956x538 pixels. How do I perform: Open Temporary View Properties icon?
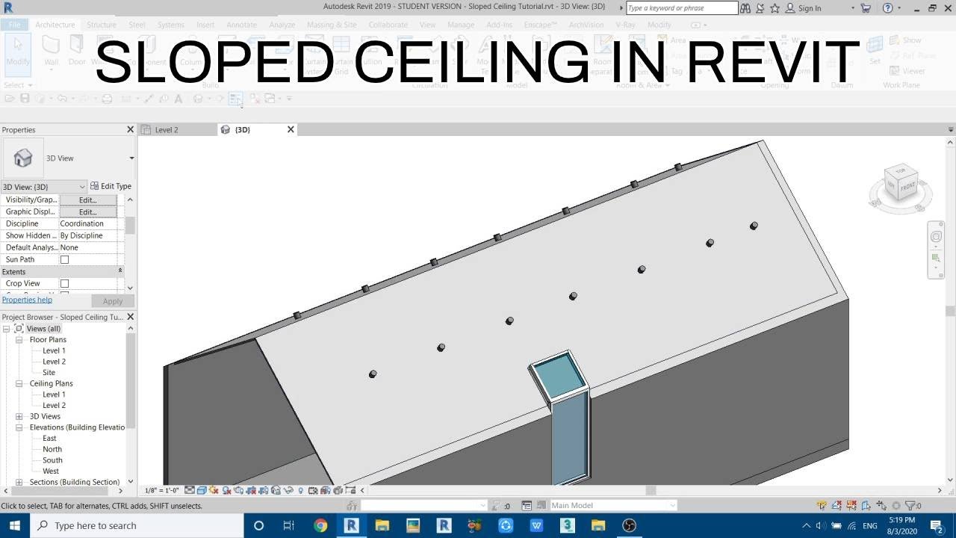coord(313,490)
